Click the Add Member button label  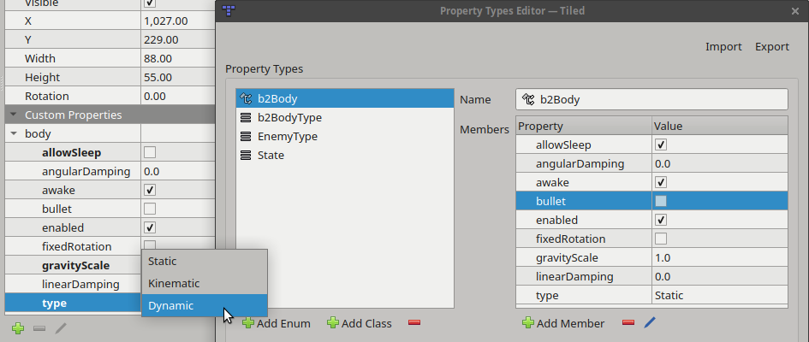pyautogui.click(x=570, y=323)
